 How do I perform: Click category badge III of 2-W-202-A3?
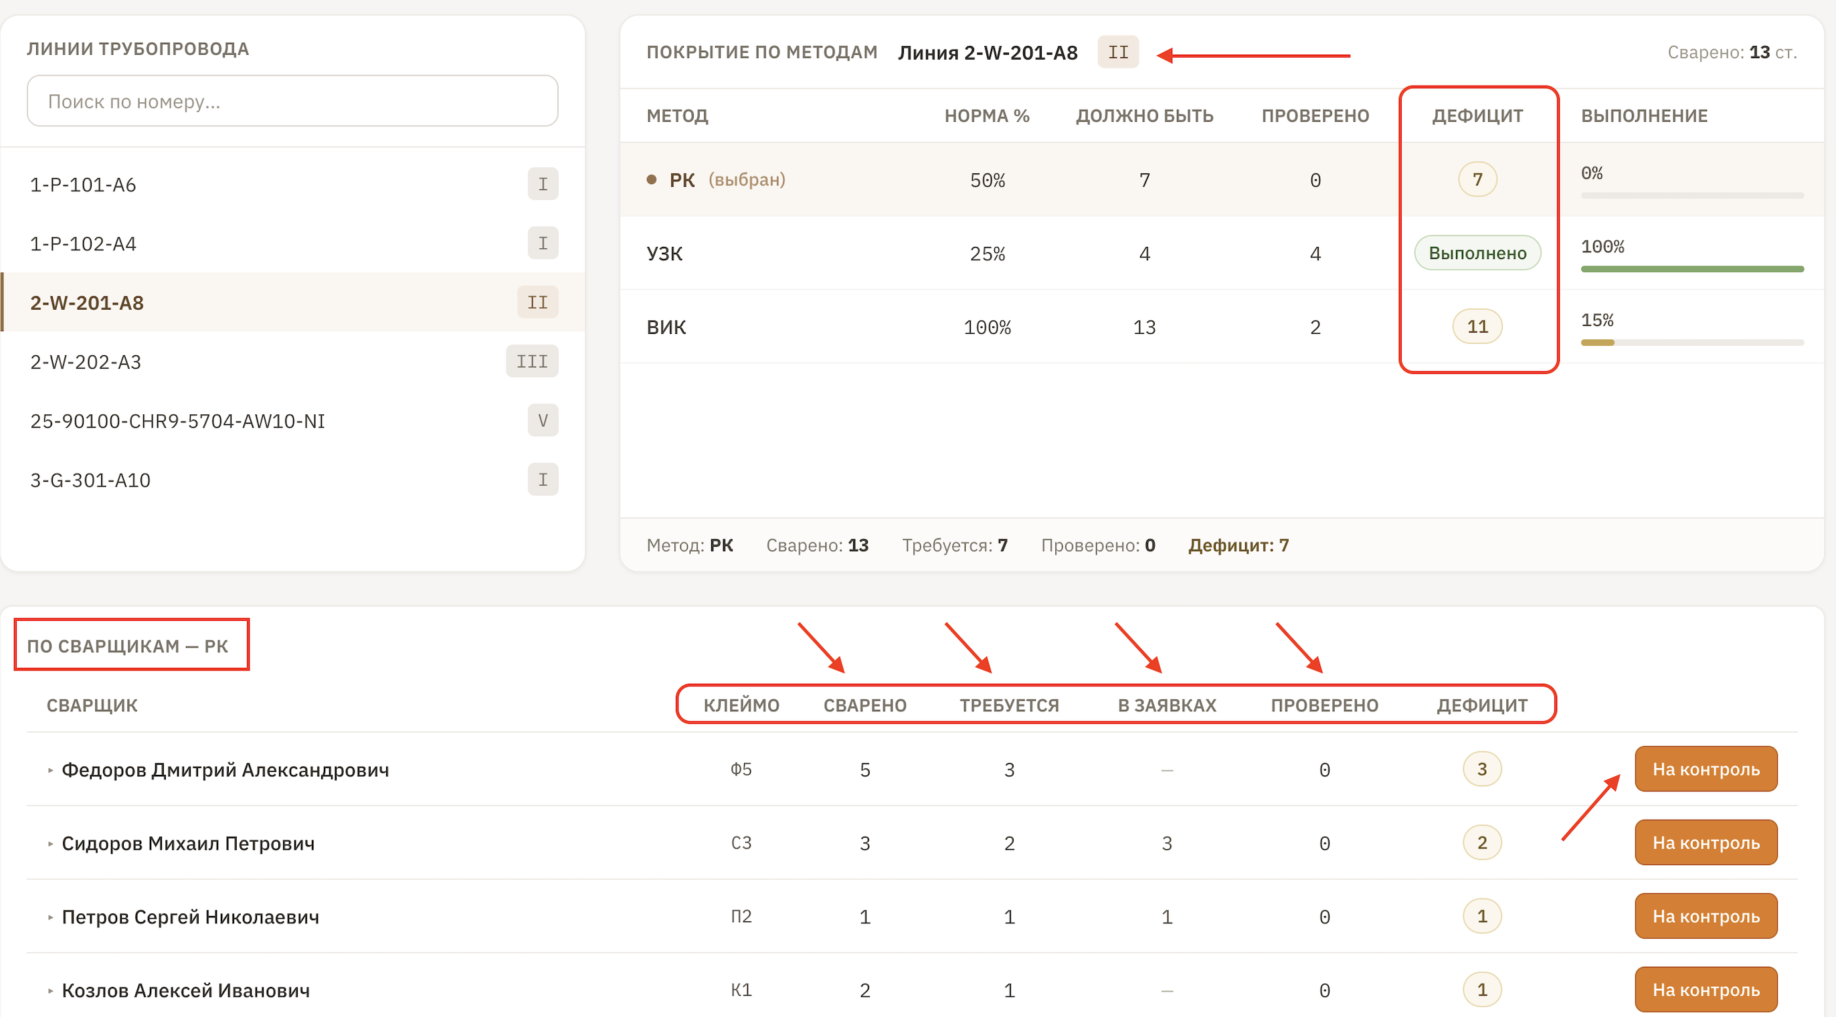(533, 362)
